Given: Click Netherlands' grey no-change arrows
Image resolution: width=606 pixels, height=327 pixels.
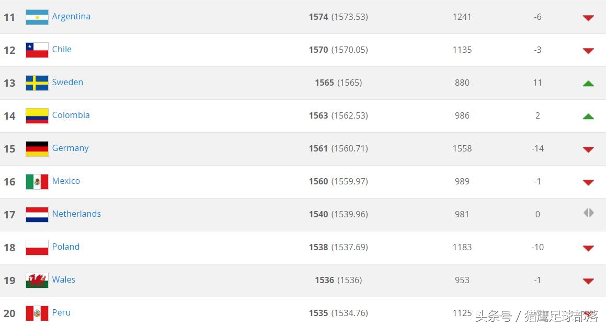Looking at the screenshot, I should pyautogui.click(x=588, y=213).
